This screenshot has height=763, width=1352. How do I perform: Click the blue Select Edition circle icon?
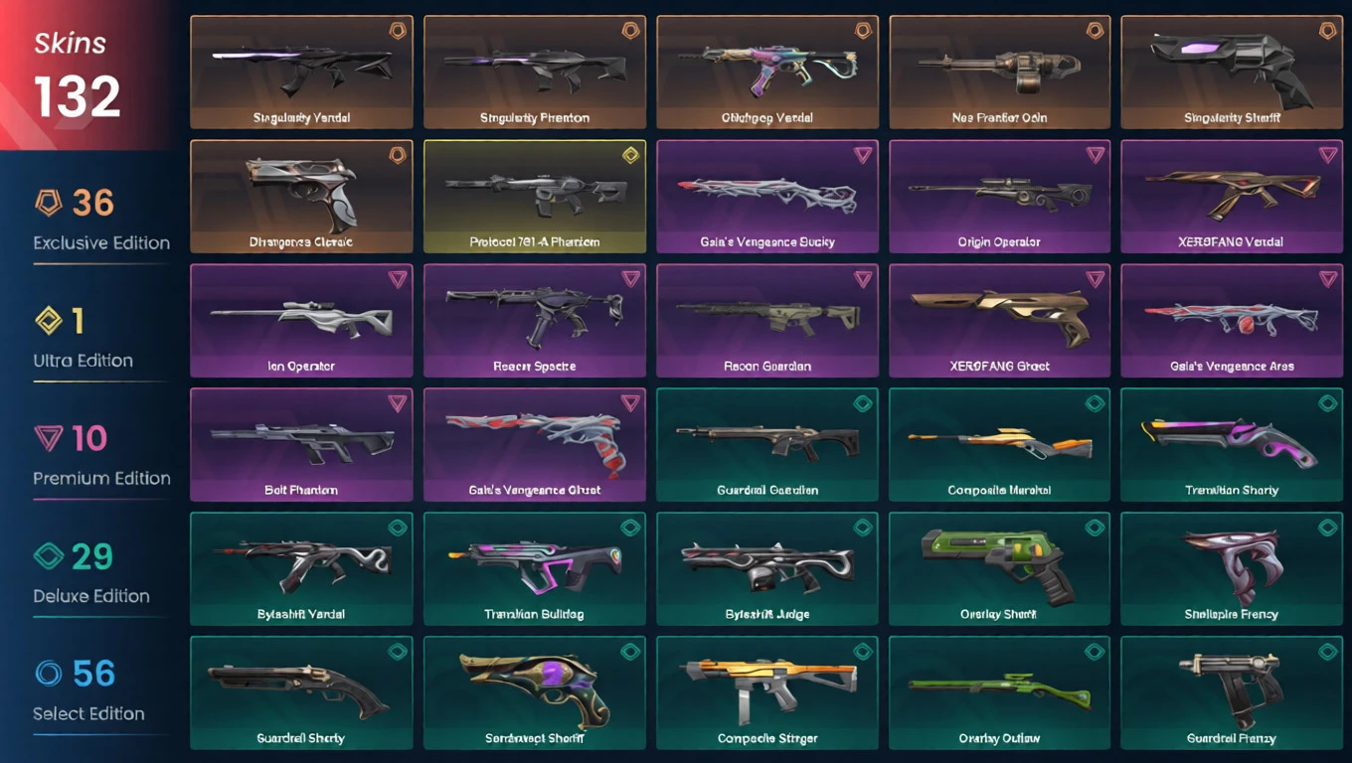coord(48,674)
